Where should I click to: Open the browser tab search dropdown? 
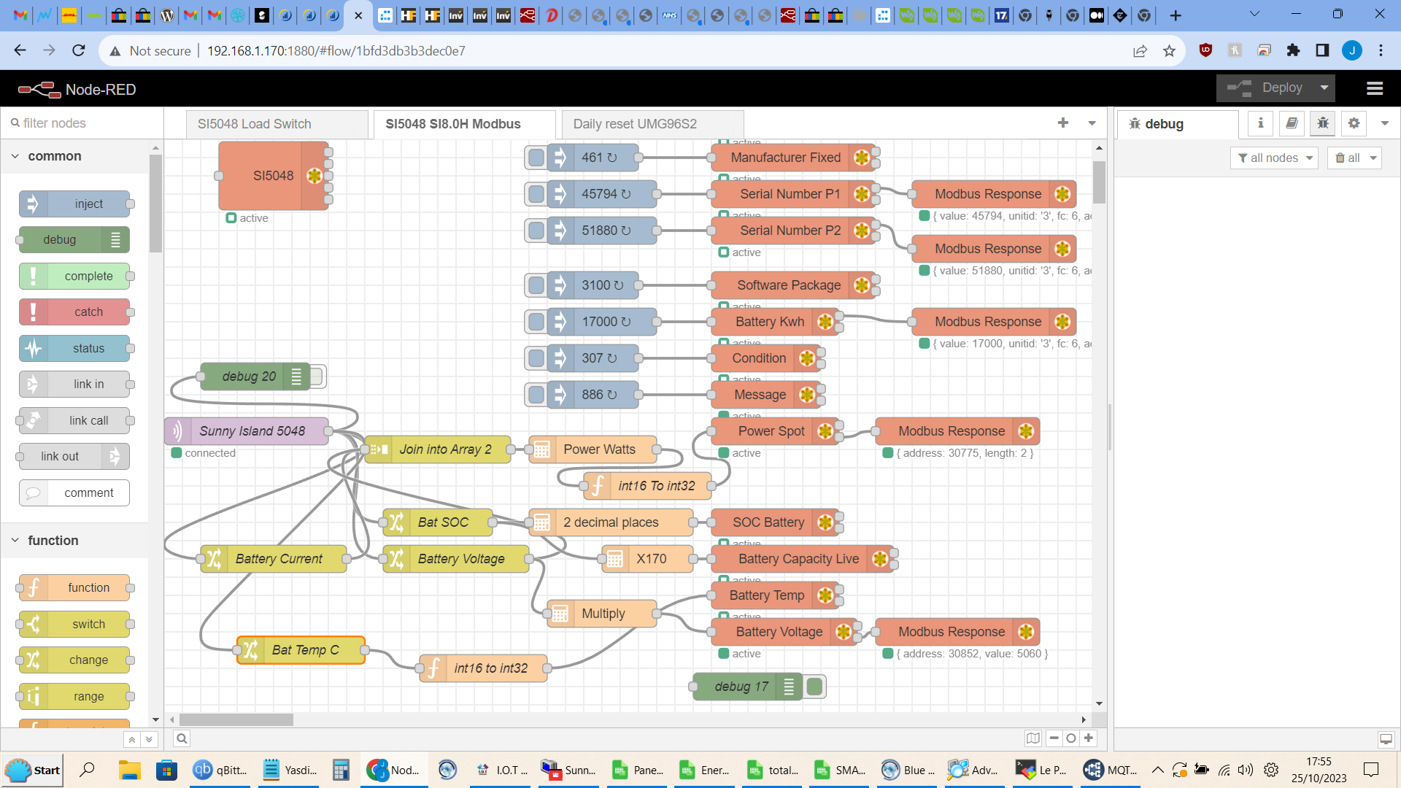pos(1254,14)
